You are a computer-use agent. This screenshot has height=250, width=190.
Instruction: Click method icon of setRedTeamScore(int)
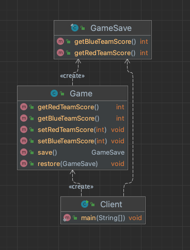(x=24, y=129)
